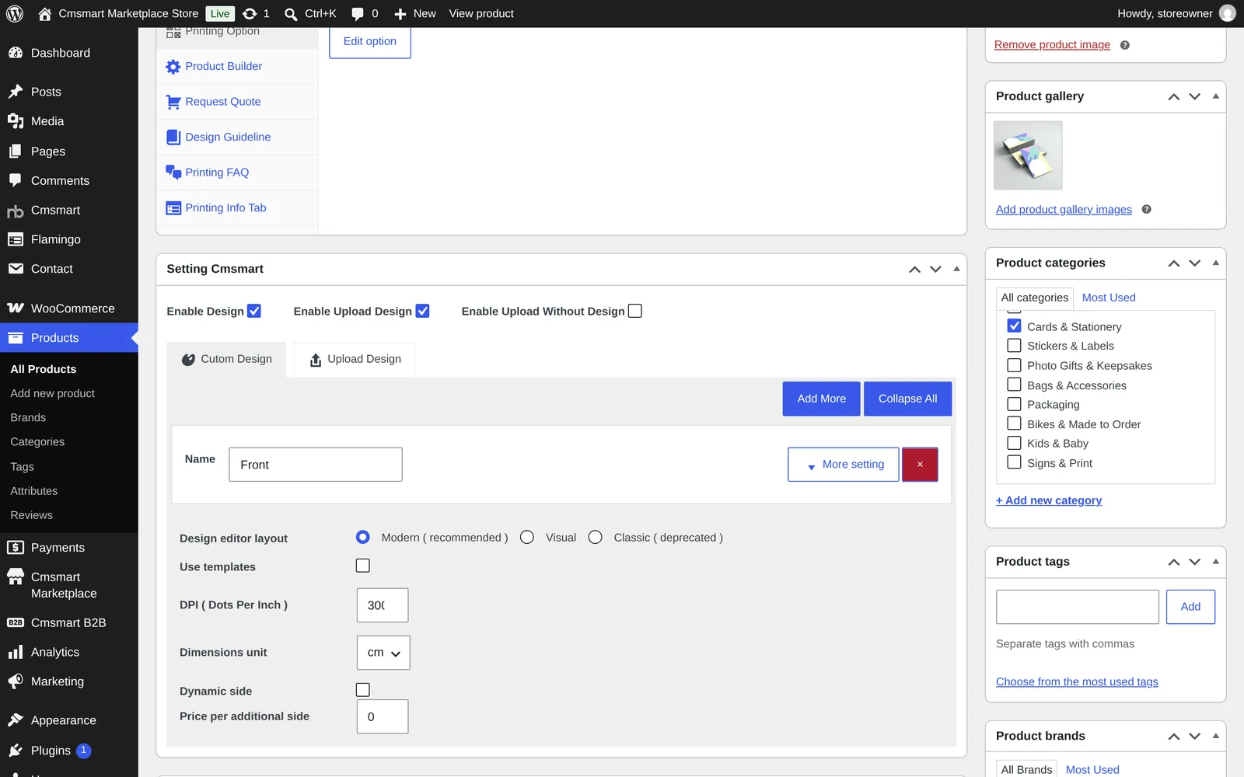Click the Posts pin icon
The width and height of the screenshot is (1244, 777).
pos(16,92)
